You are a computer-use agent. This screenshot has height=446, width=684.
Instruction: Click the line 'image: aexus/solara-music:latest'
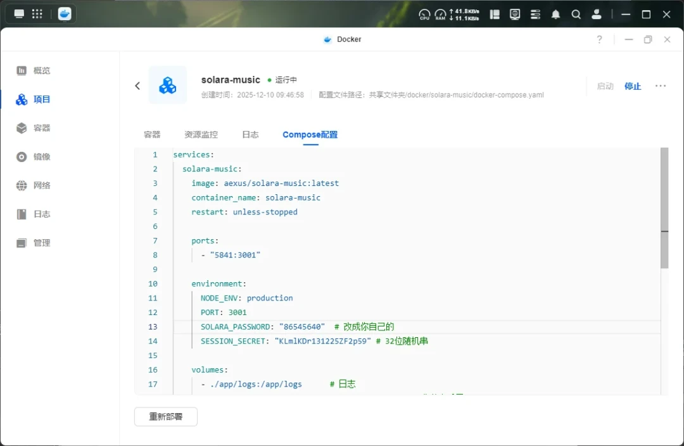265,183
